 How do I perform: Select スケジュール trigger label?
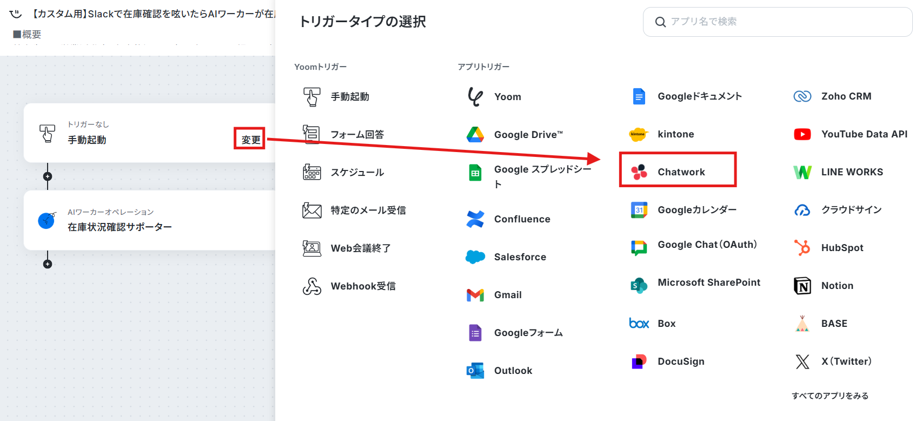[x=357, y=173]
